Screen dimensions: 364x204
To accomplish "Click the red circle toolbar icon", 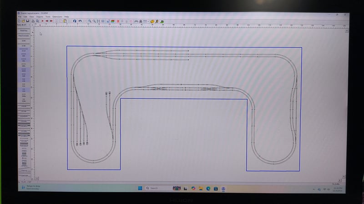I will 118,21.
